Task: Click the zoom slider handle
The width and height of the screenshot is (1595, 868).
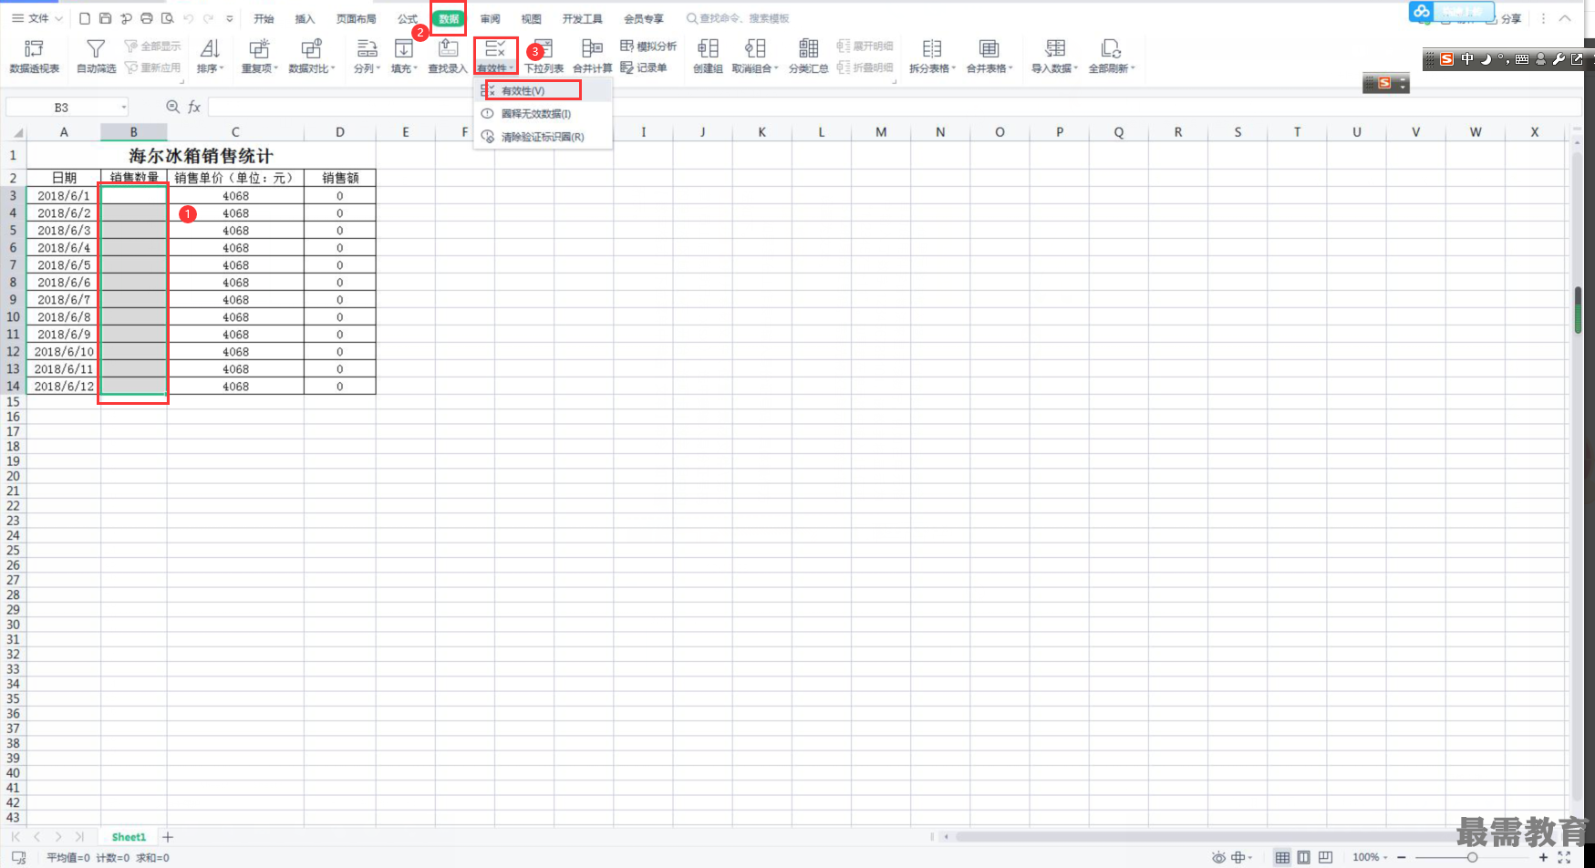Action: [1472, 857]
